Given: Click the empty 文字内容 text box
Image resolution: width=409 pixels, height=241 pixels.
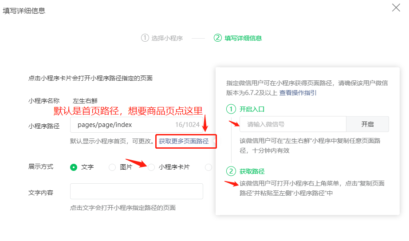Looking at the screenshot, I should pos(136,191).
